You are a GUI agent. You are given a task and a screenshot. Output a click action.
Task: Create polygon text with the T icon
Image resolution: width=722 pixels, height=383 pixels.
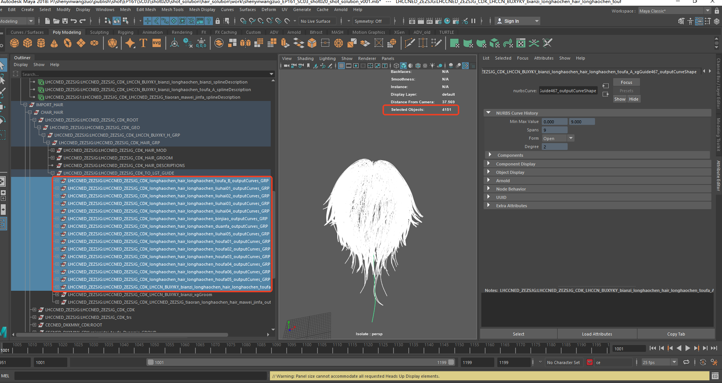[143, 43]
